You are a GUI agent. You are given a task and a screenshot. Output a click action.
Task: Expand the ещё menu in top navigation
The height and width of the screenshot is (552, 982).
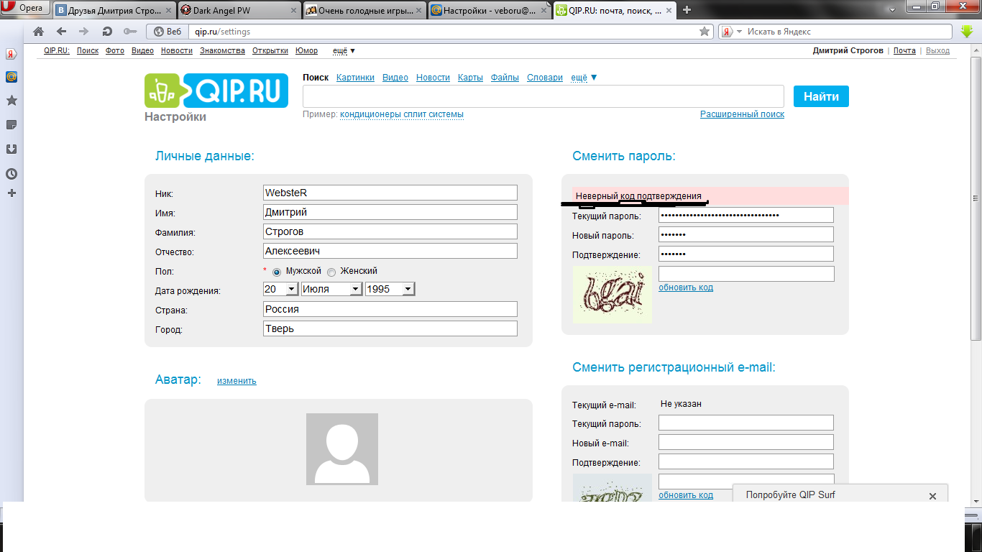pos(344,51)
